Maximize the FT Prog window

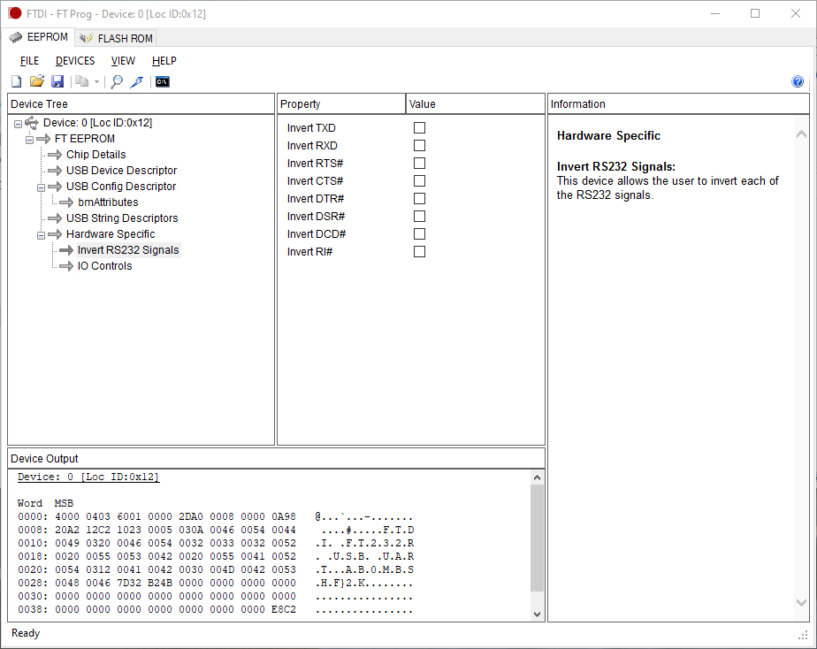[x=755, y=13]
